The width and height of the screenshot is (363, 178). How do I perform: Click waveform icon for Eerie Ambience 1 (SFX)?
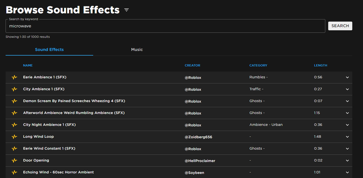tap(15, 77)
